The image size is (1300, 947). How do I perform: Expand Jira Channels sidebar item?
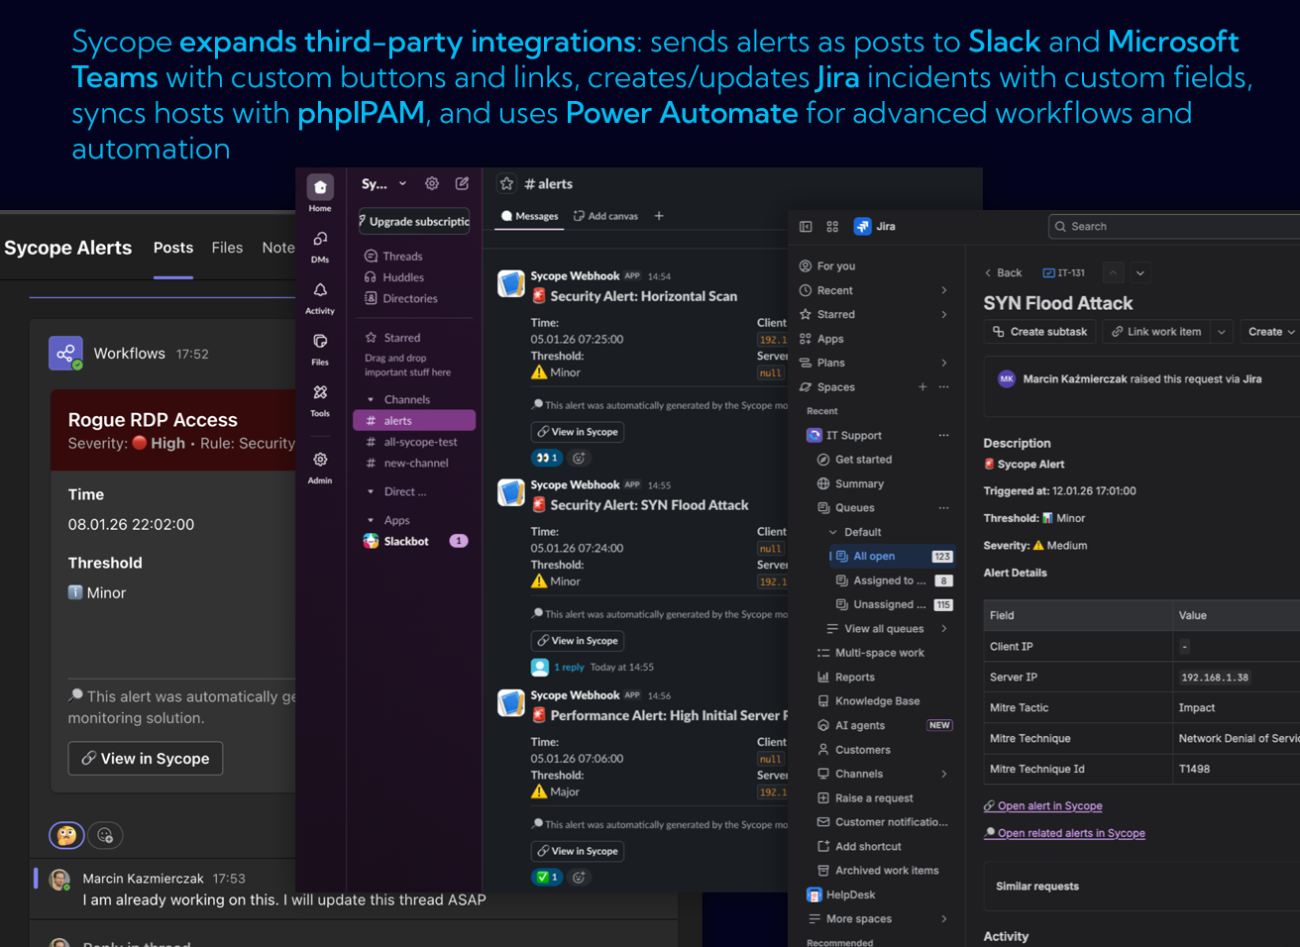[943, 774]
